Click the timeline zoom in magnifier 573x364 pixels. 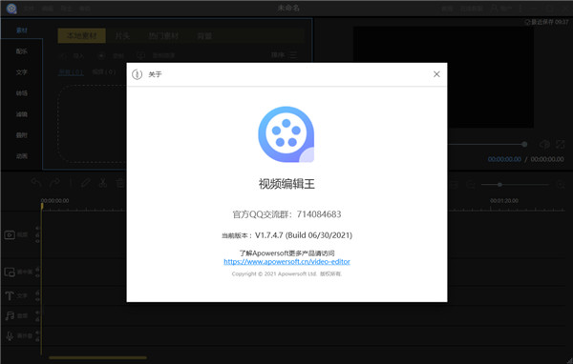(x=561, y=185)
